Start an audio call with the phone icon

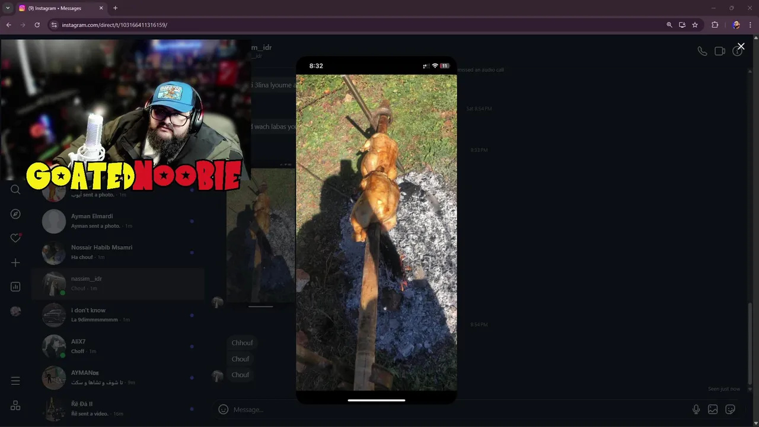pyautogui.click(x=702, y=51)
